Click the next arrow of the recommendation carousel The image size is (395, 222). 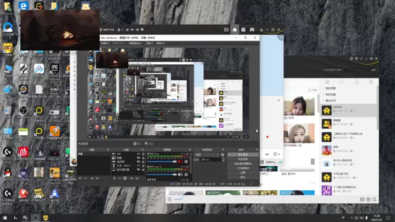click(x=314, y=183)
